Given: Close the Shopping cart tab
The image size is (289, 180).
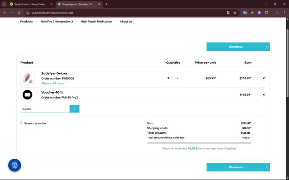Looking at the screenshot, I should point(99,4).
